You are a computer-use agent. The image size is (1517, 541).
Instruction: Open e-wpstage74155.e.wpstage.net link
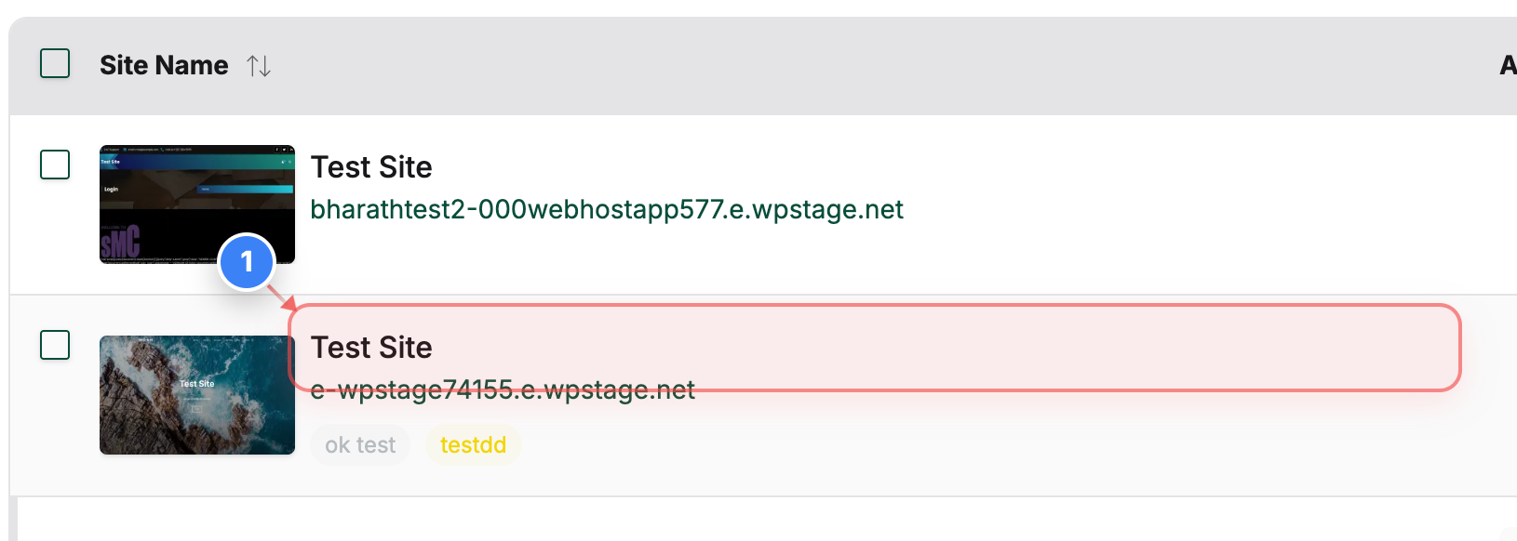(503, 390)
